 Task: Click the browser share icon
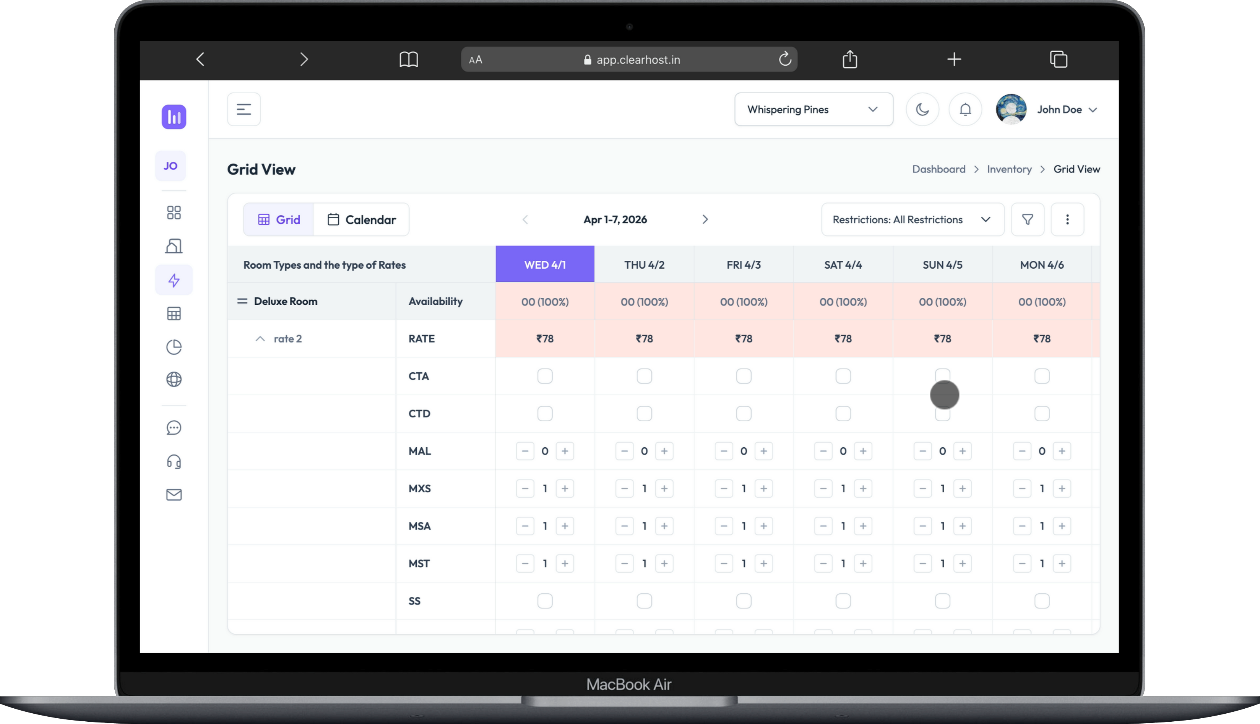850,59
